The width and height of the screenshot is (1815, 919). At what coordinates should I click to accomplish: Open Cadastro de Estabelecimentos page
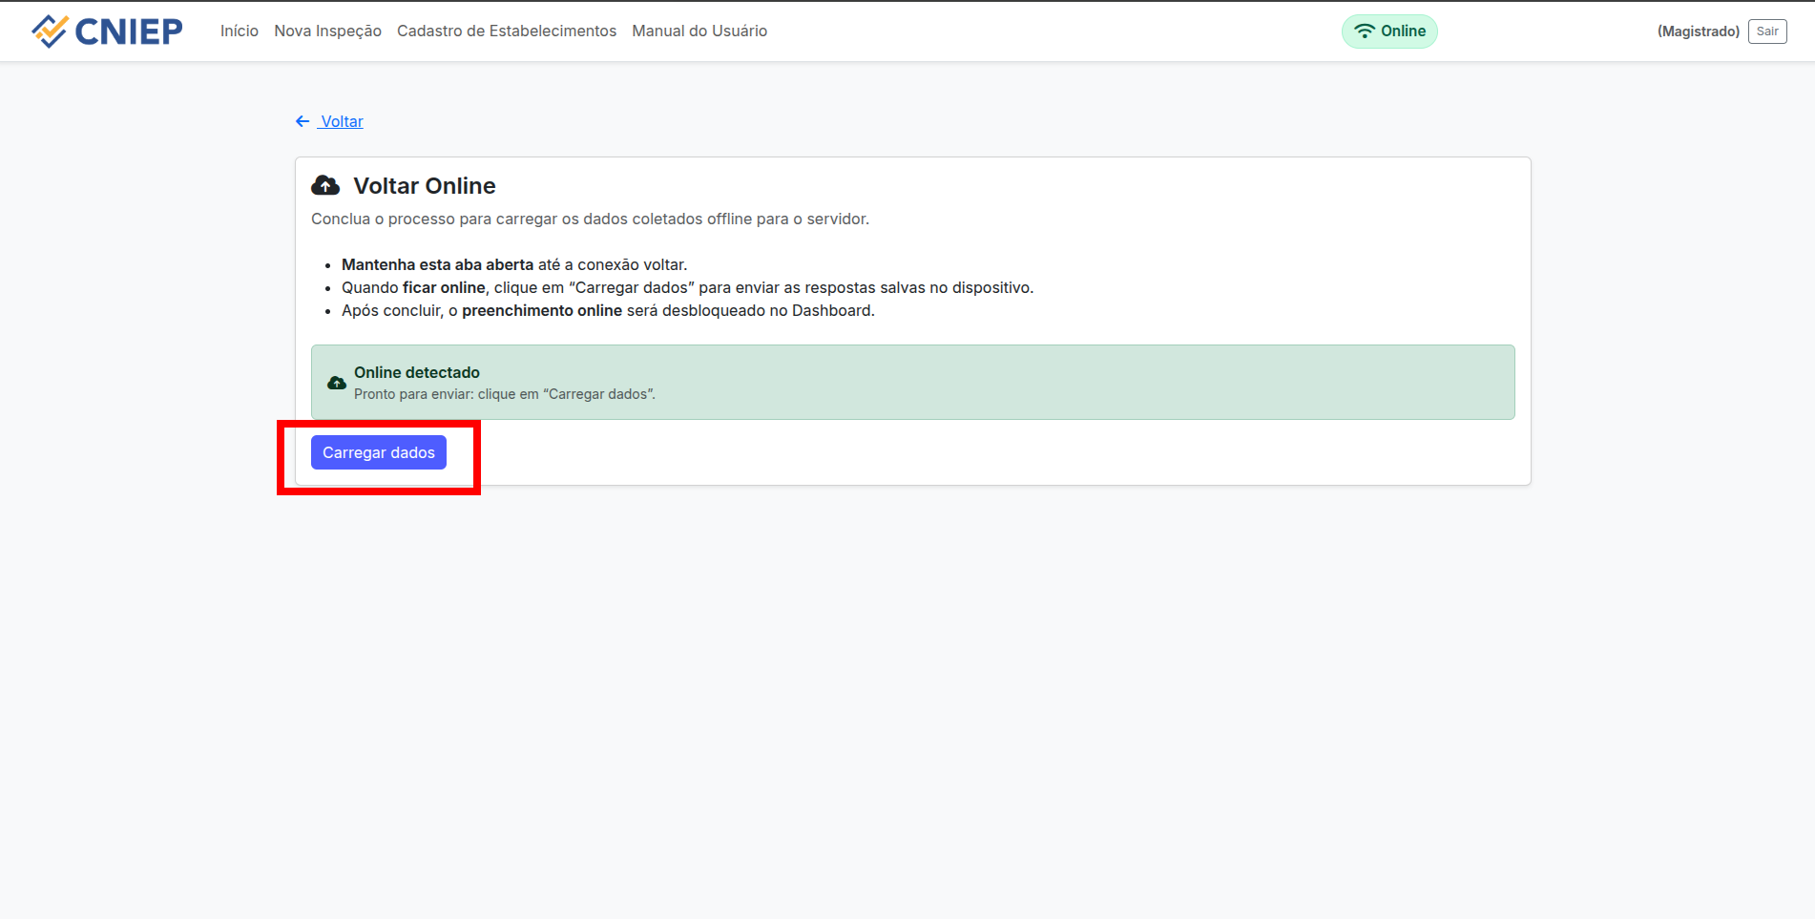pos(506,31)
